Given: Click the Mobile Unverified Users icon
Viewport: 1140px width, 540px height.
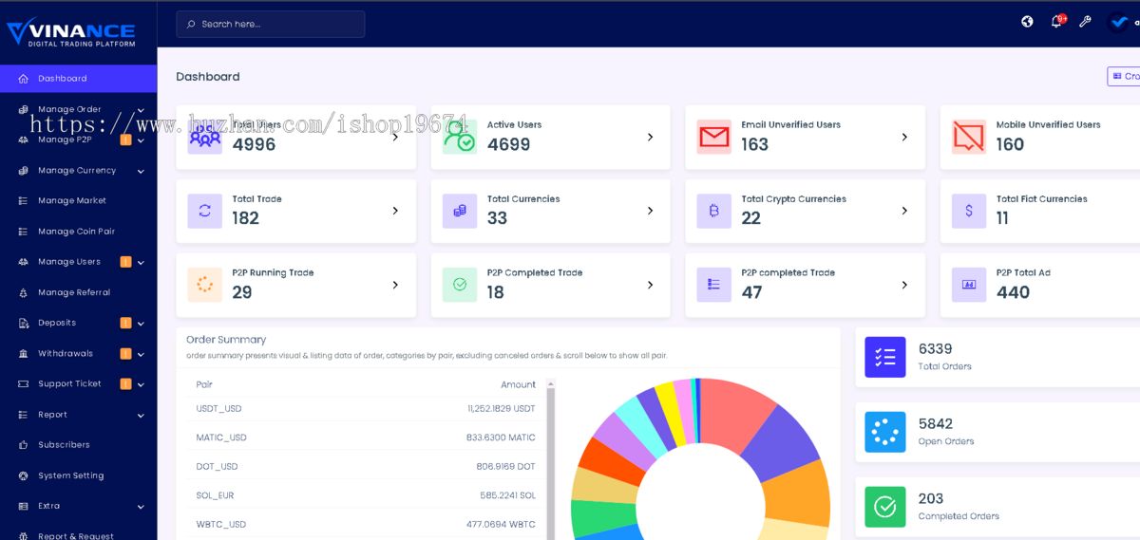Looking at the screenshot, I should pyautogui.click(x=969, y=137).
